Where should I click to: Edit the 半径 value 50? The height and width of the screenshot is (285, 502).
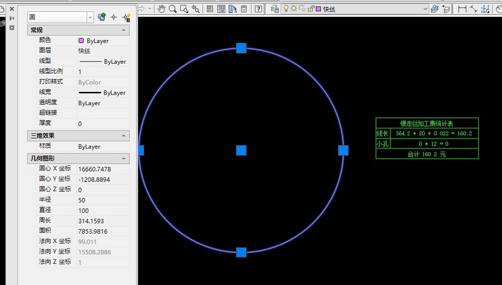coord(103,200)
